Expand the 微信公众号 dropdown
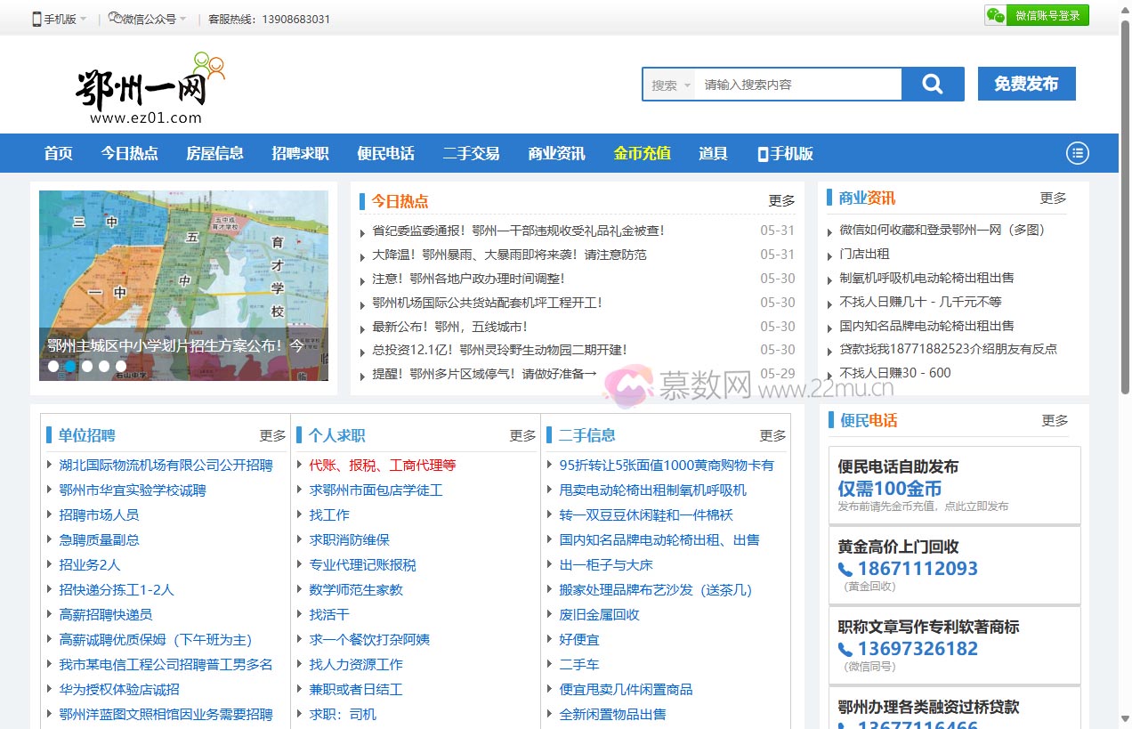Screen dimensions: 1132x729 point(182,19)
